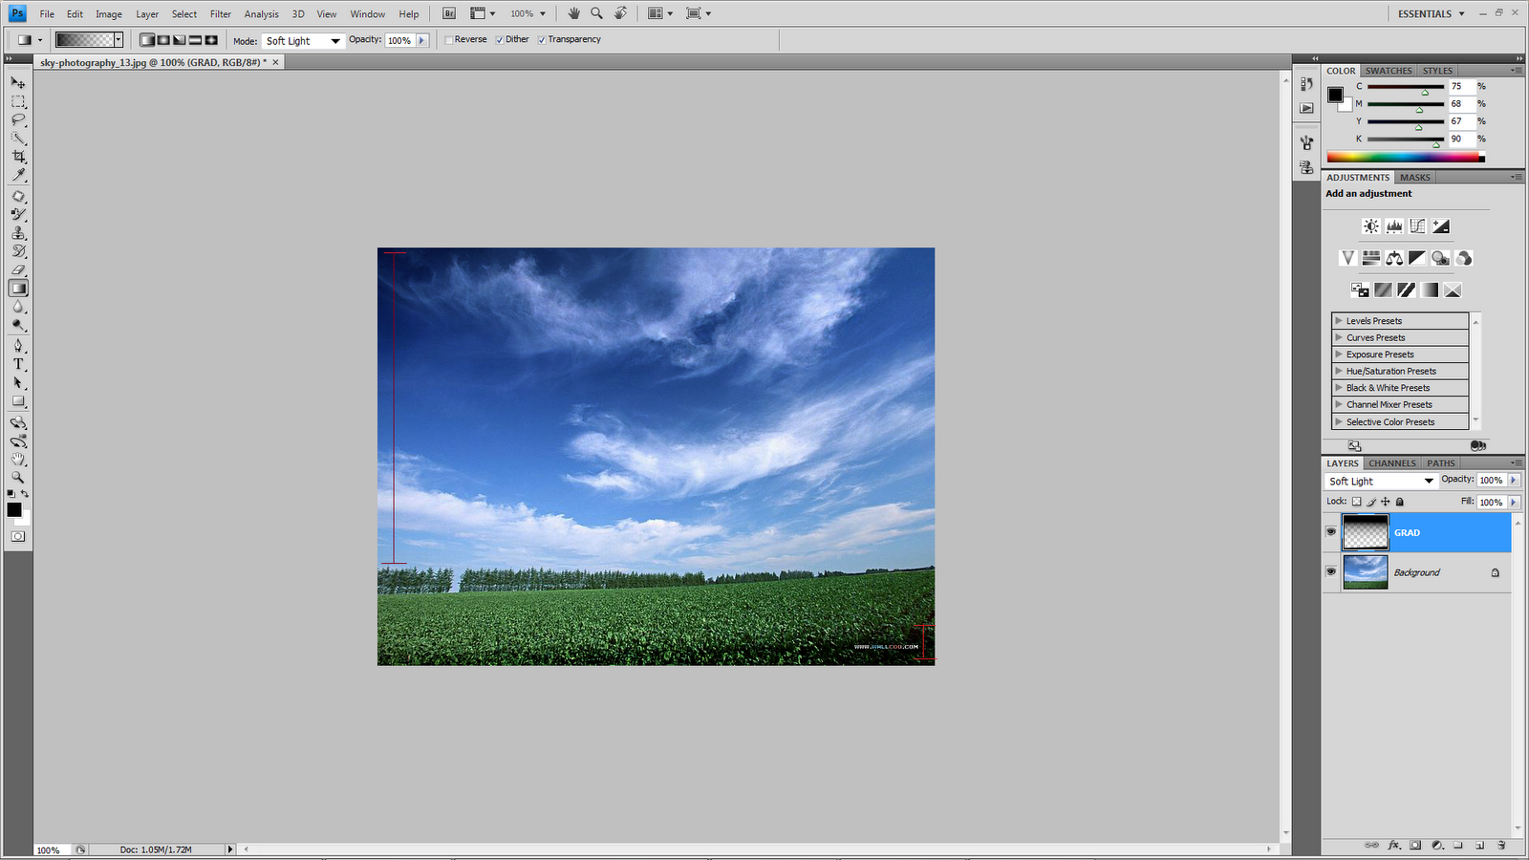This screenshot has height=860, width=1529.
Task: Open the Layer menu
Action: pos(147,14)
